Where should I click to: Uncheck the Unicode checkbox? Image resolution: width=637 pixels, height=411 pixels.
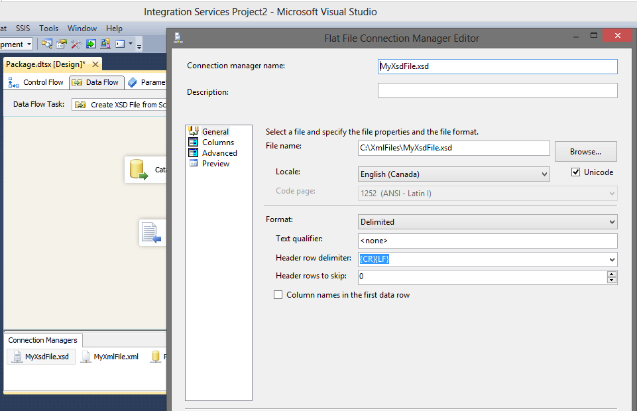(575, 172)
